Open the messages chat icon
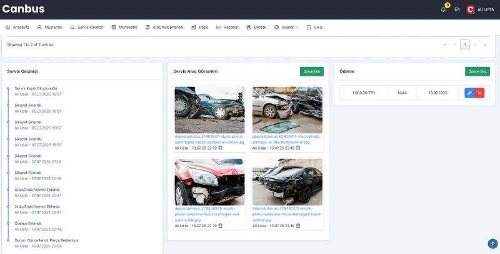This screenshot has height=254, width=500. (x=457, y=9)
